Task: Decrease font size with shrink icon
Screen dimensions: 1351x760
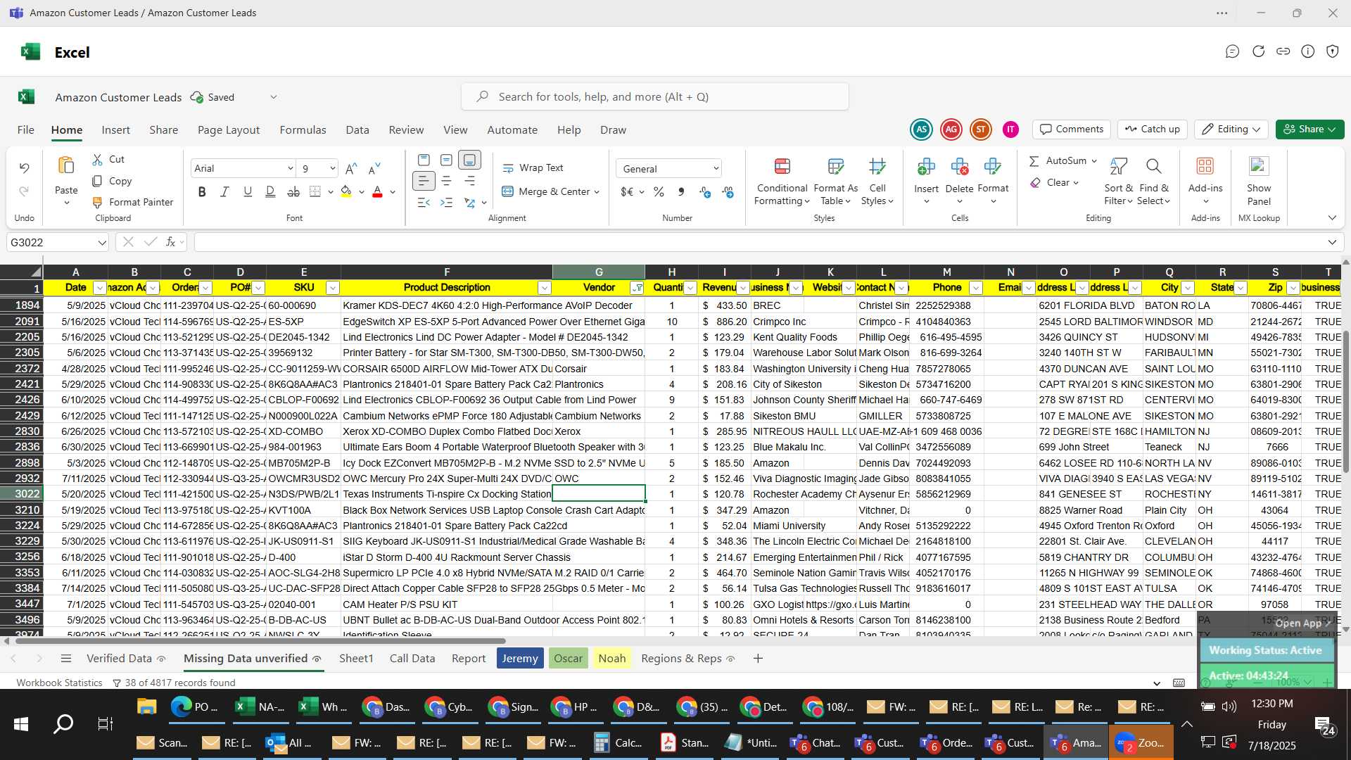Action: pyautogui.click(x=374, y=168)
